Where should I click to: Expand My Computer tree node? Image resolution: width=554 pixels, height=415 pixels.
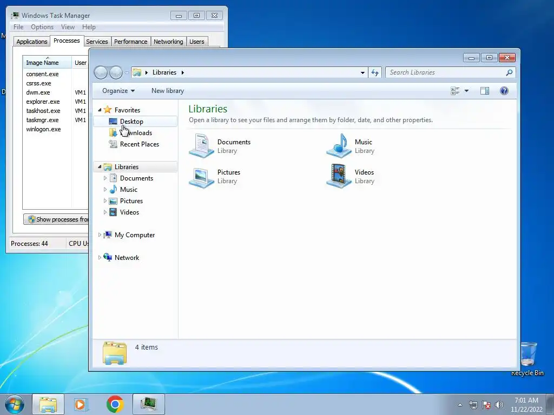click(100, 235)
